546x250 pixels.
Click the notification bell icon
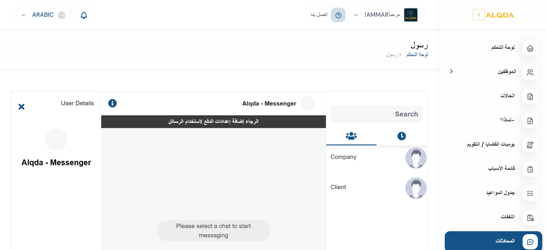pyautogui.click(x=84, y=15)
